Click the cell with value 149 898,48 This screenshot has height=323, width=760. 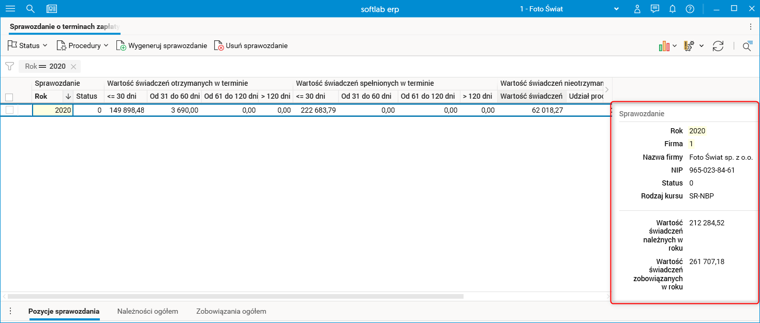(x=126, y=110)
